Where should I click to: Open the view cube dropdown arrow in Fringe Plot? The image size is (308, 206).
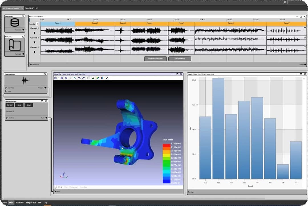tap(58, 78)
